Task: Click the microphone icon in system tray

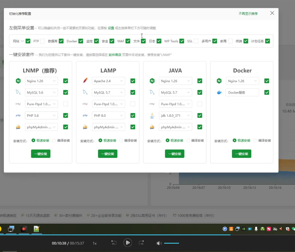Action: point(256,229)
